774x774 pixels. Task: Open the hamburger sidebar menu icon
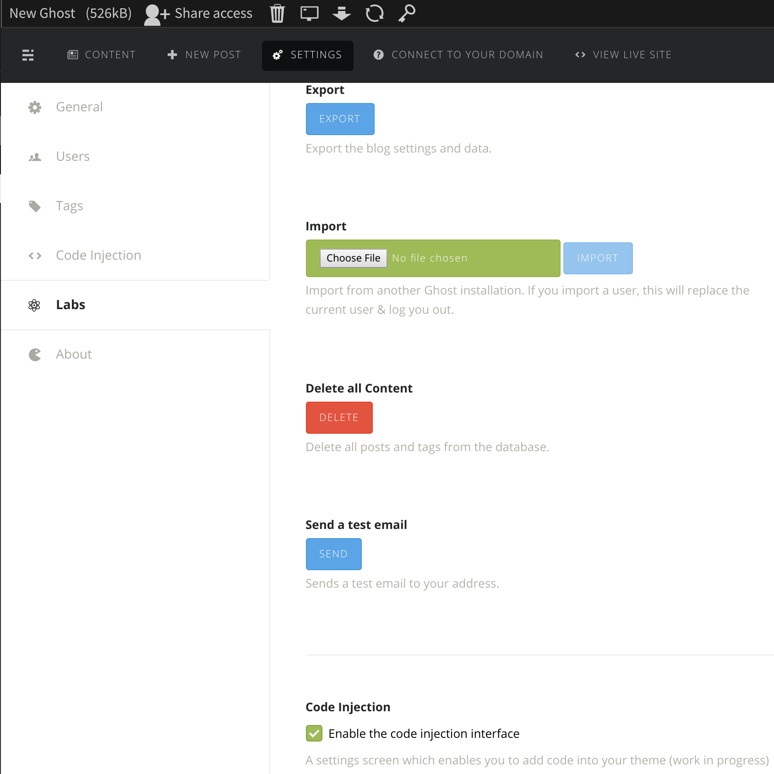point(28,55)
